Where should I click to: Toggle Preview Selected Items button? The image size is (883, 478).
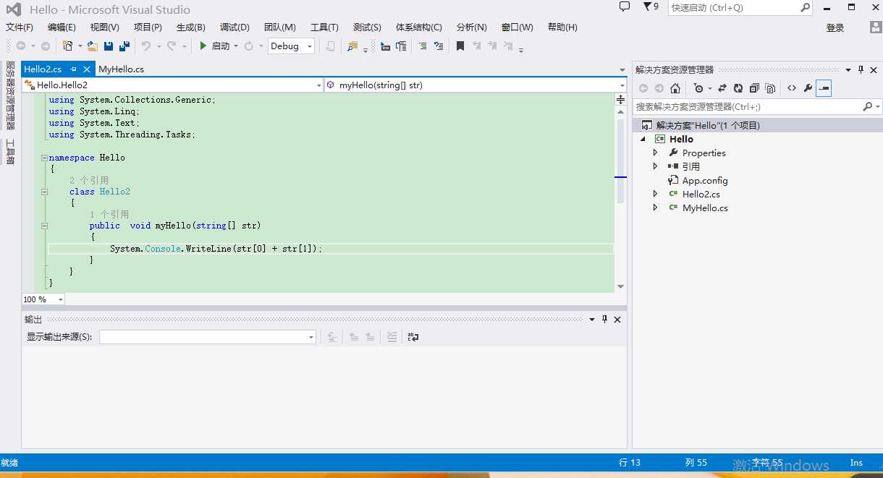click(824, 88)
